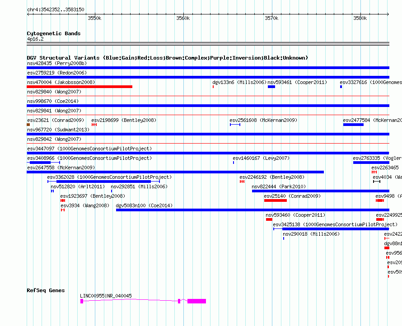Click esv2246192 (Bentley2008) variant
Image resolution: width=402 pixels, height=326 pixels.
click(x=242, y=182)
